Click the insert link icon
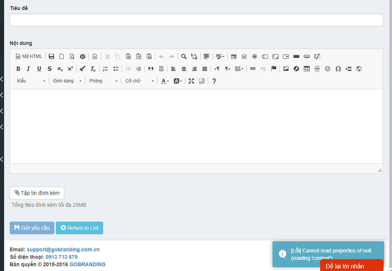392x271 pixels. tap(253, 69)
